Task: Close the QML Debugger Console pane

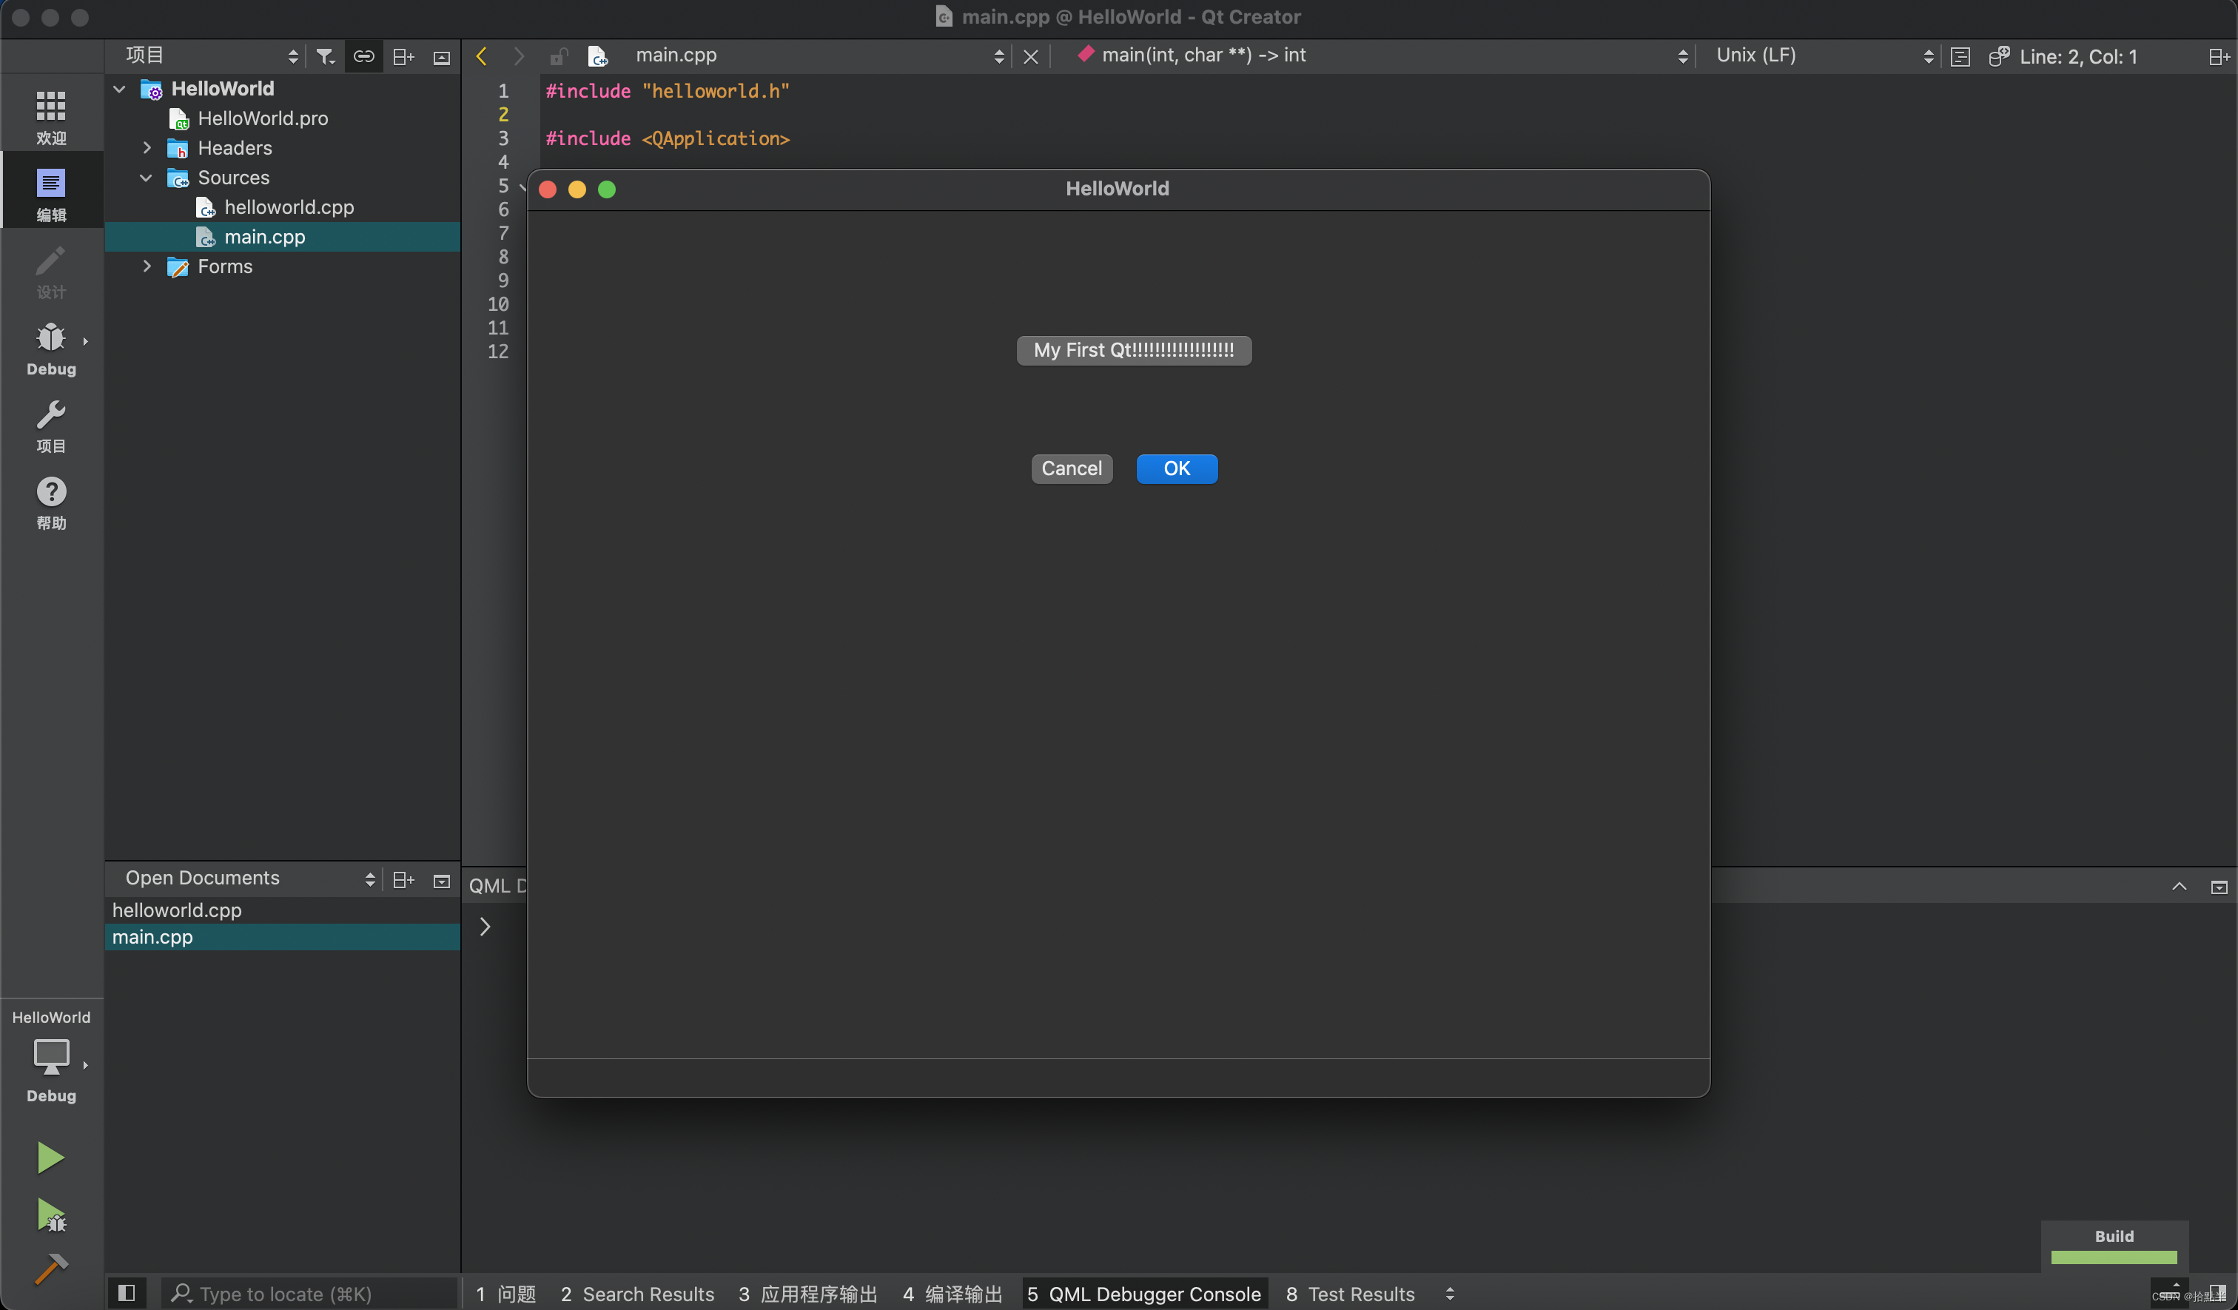Action: tap(2219, 887)
